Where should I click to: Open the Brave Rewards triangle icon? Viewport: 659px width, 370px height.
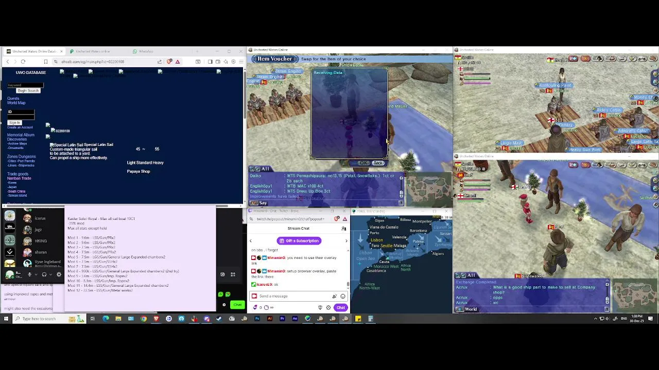pos(178,62)
